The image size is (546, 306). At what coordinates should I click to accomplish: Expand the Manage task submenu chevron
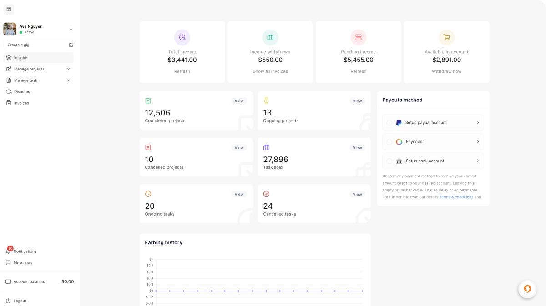69,80
